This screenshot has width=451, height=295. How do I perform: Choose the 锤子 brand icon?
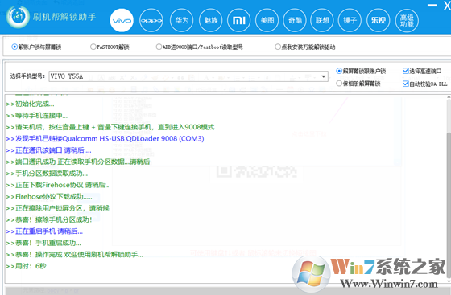pyautogui.click(x=350, y=20)
